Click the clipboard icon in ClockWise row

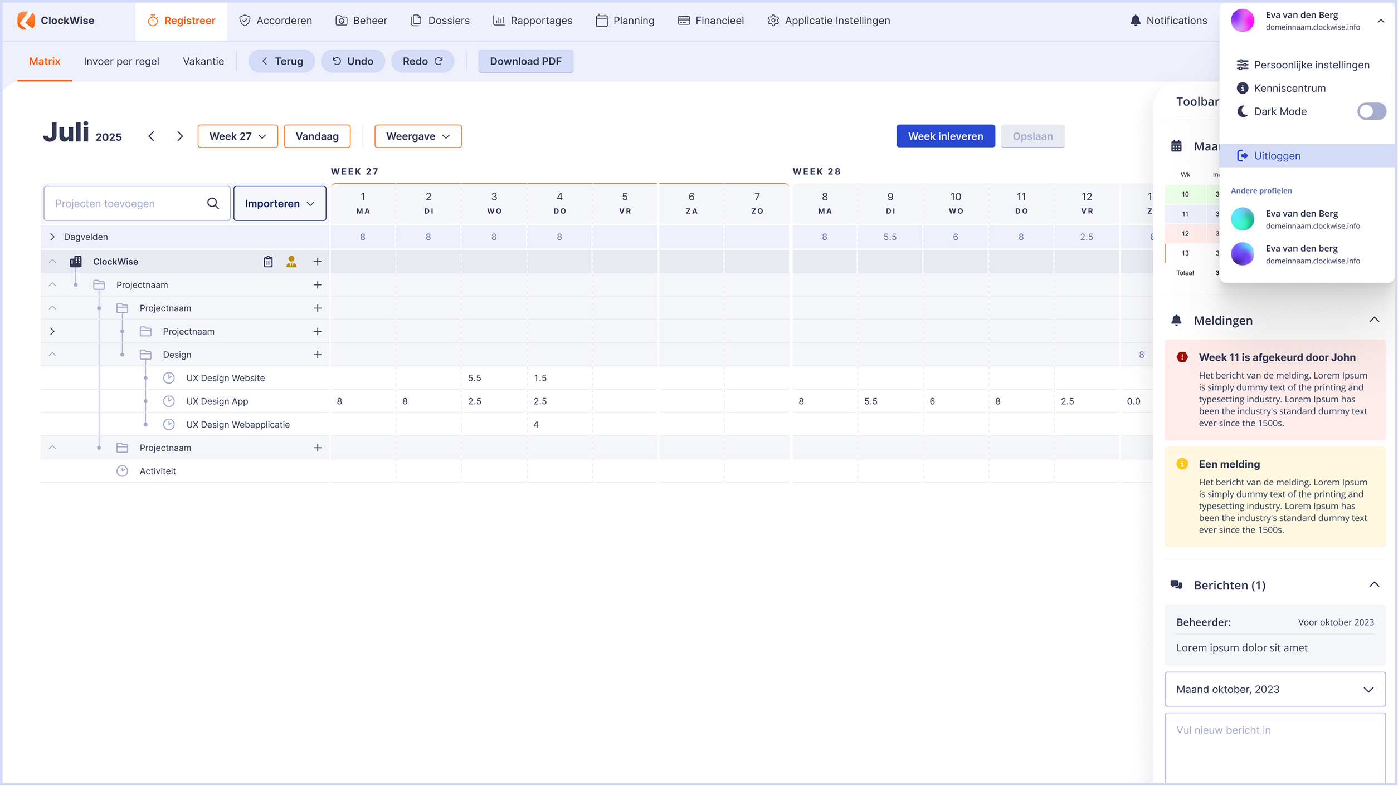point(268,262)
